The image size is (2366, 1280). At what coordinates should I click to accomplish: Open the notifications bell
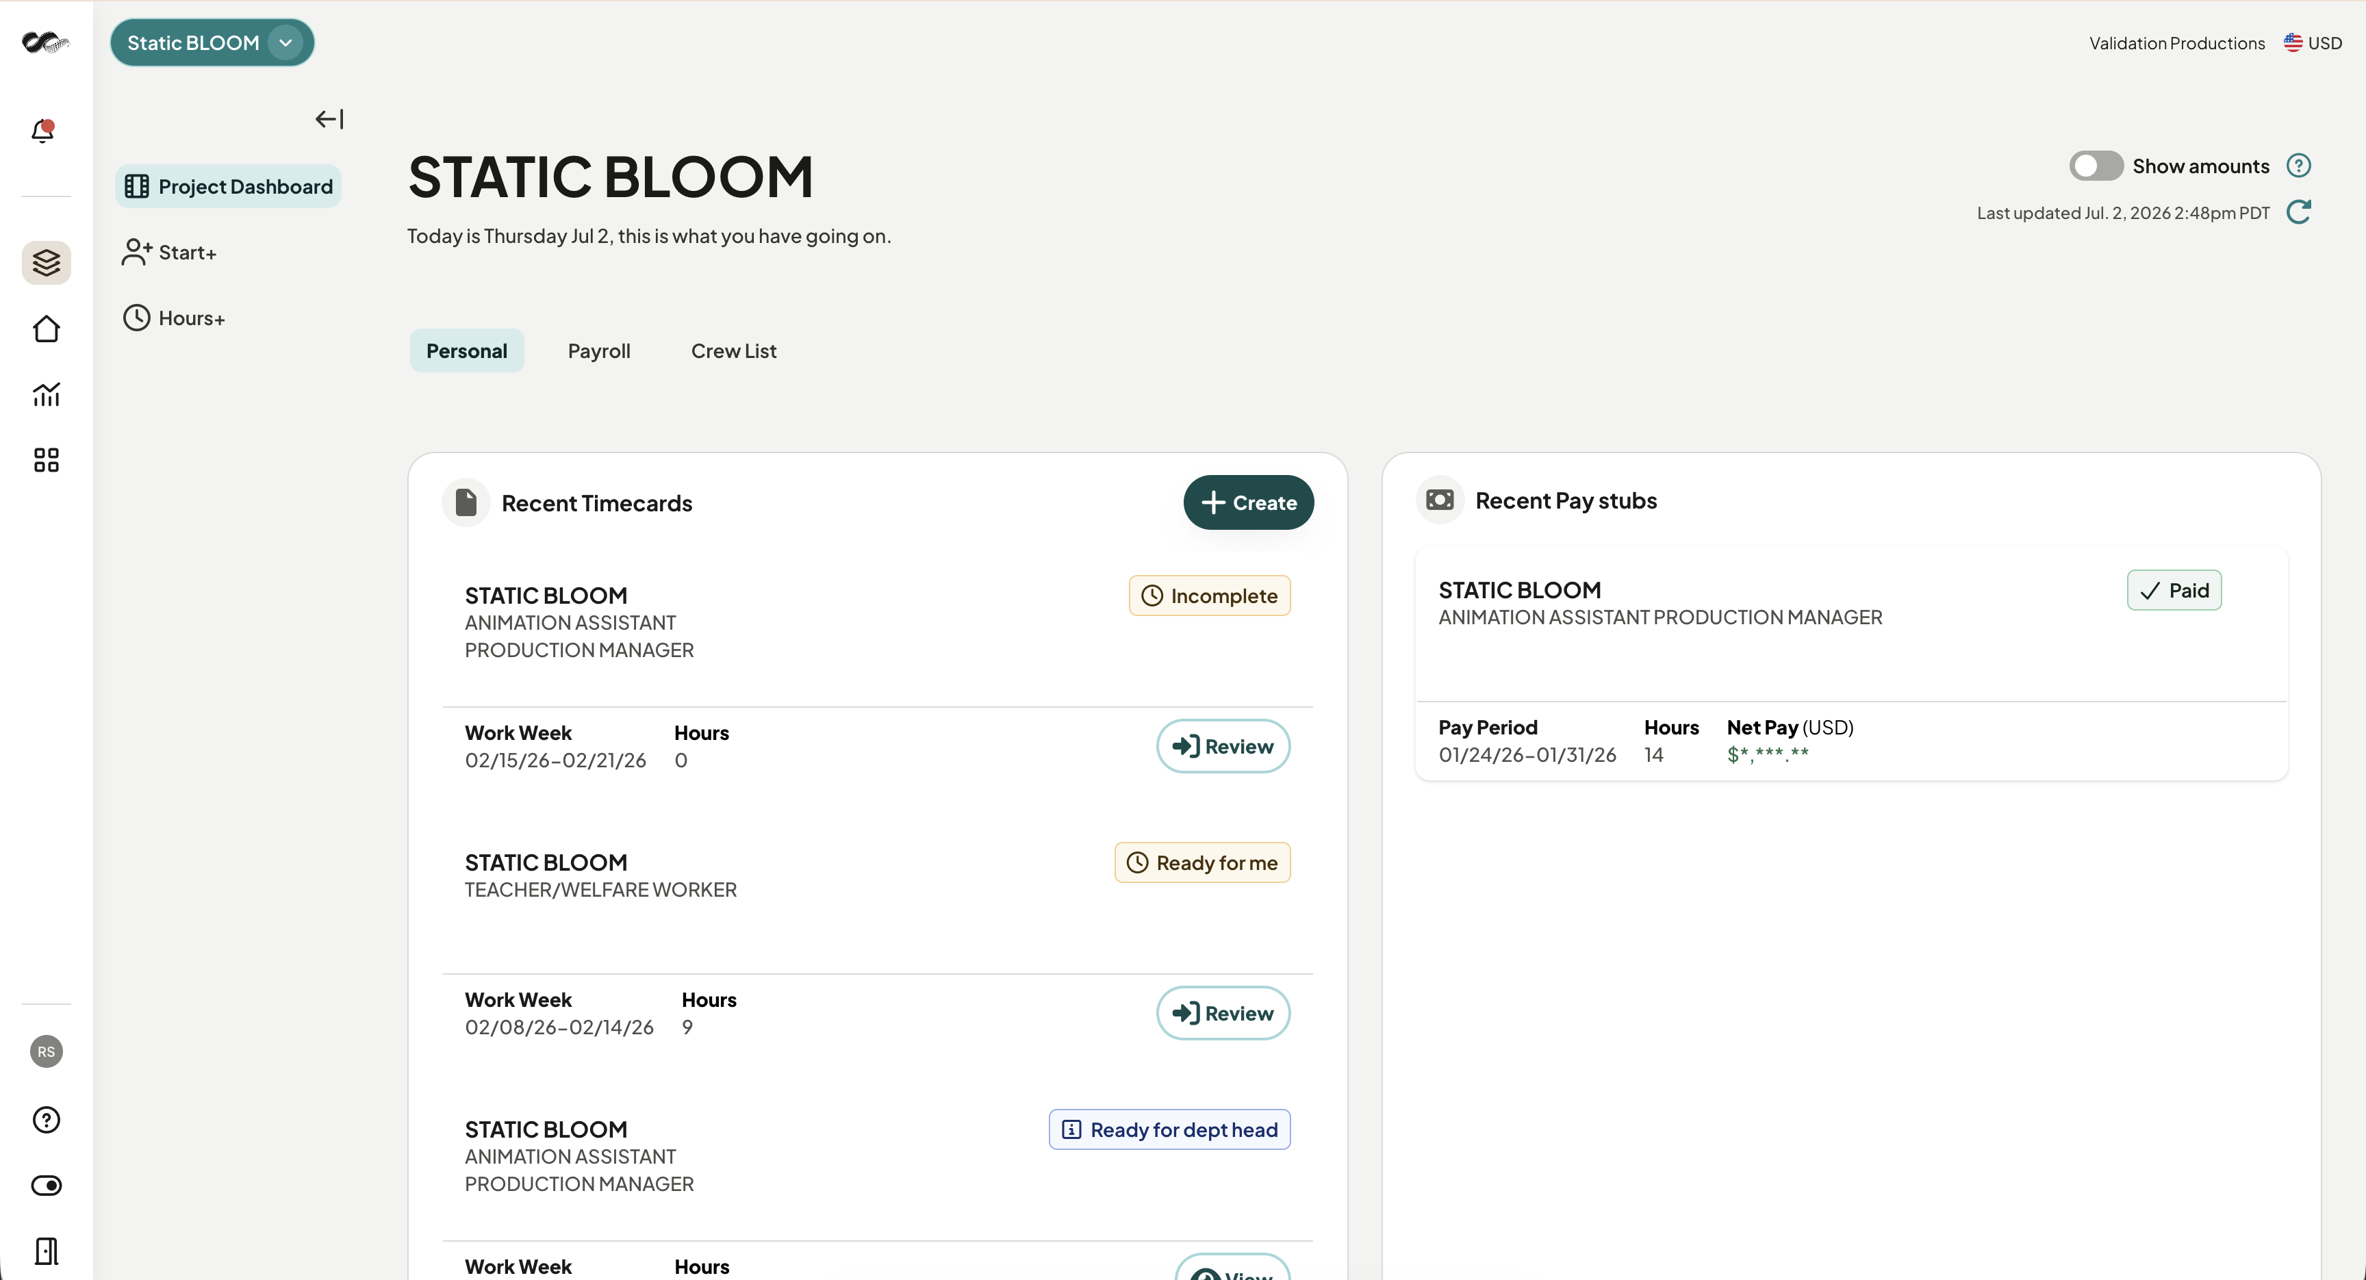coord(43,130)
